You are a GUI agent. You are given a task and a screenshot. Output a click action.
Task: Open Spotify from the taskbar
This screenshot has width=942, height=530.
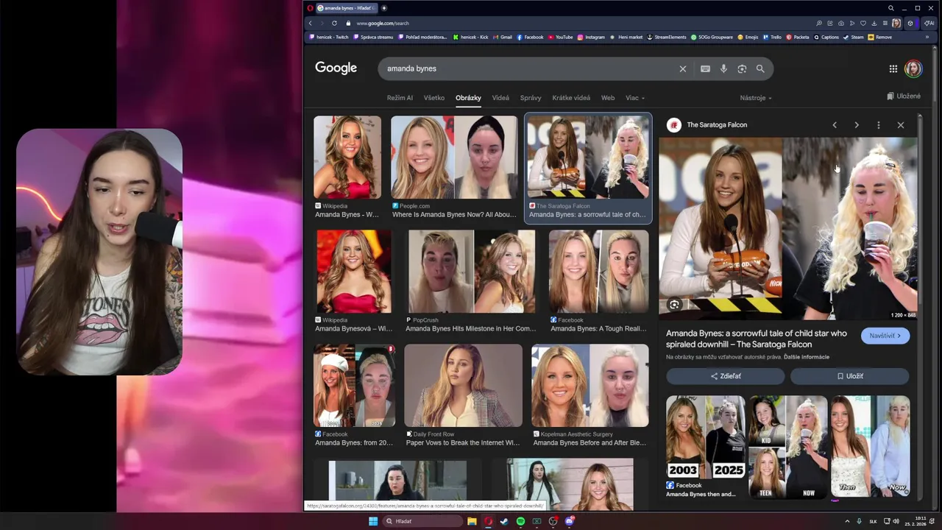520,521
